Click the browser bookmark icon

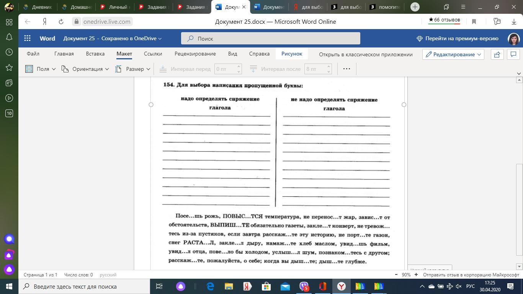tap(474, 22)
